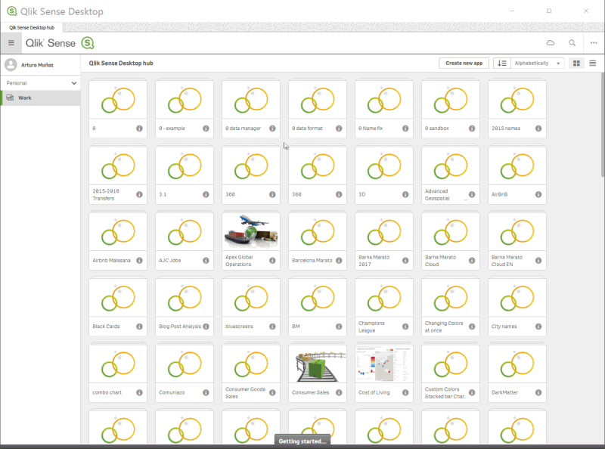Click the sort order toggle icon
Screen dimensions: 605x449
point(501,63)
